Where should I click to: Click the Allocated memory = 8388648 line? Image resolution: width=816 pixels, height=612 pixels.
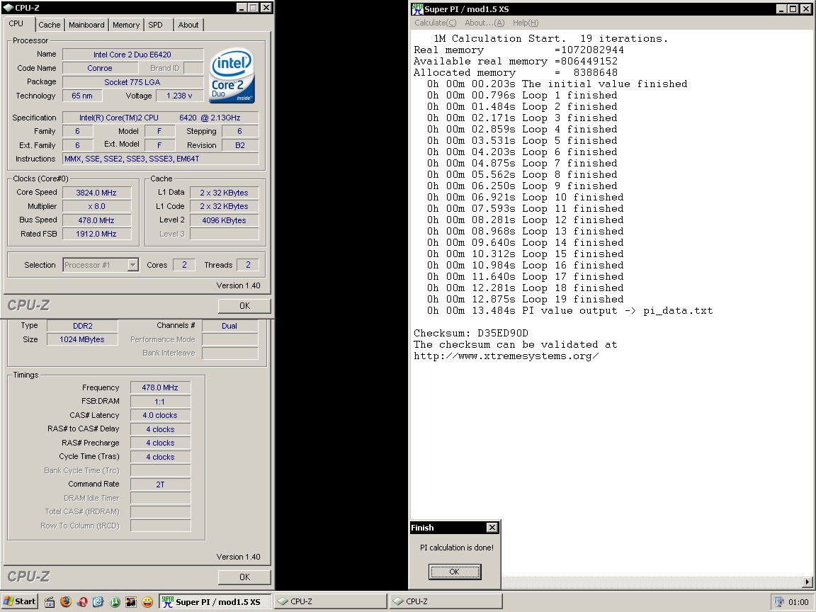pyautogui.click(x=516, y=73)
